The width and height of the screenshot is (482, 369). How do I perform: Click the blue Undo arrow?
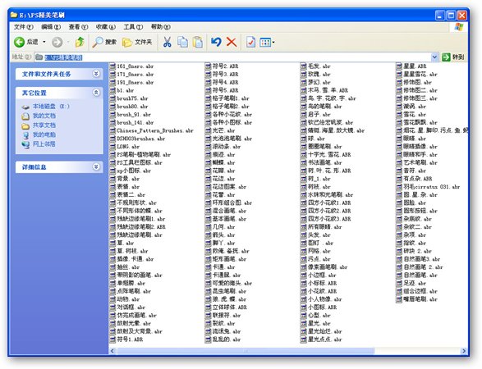[x=216, y=42]
